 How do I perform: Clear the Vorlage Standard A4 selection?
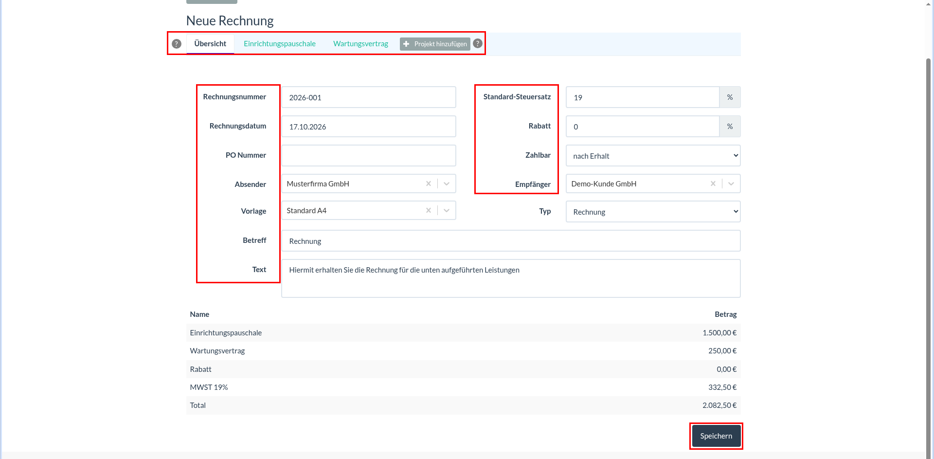click(429, 210)
